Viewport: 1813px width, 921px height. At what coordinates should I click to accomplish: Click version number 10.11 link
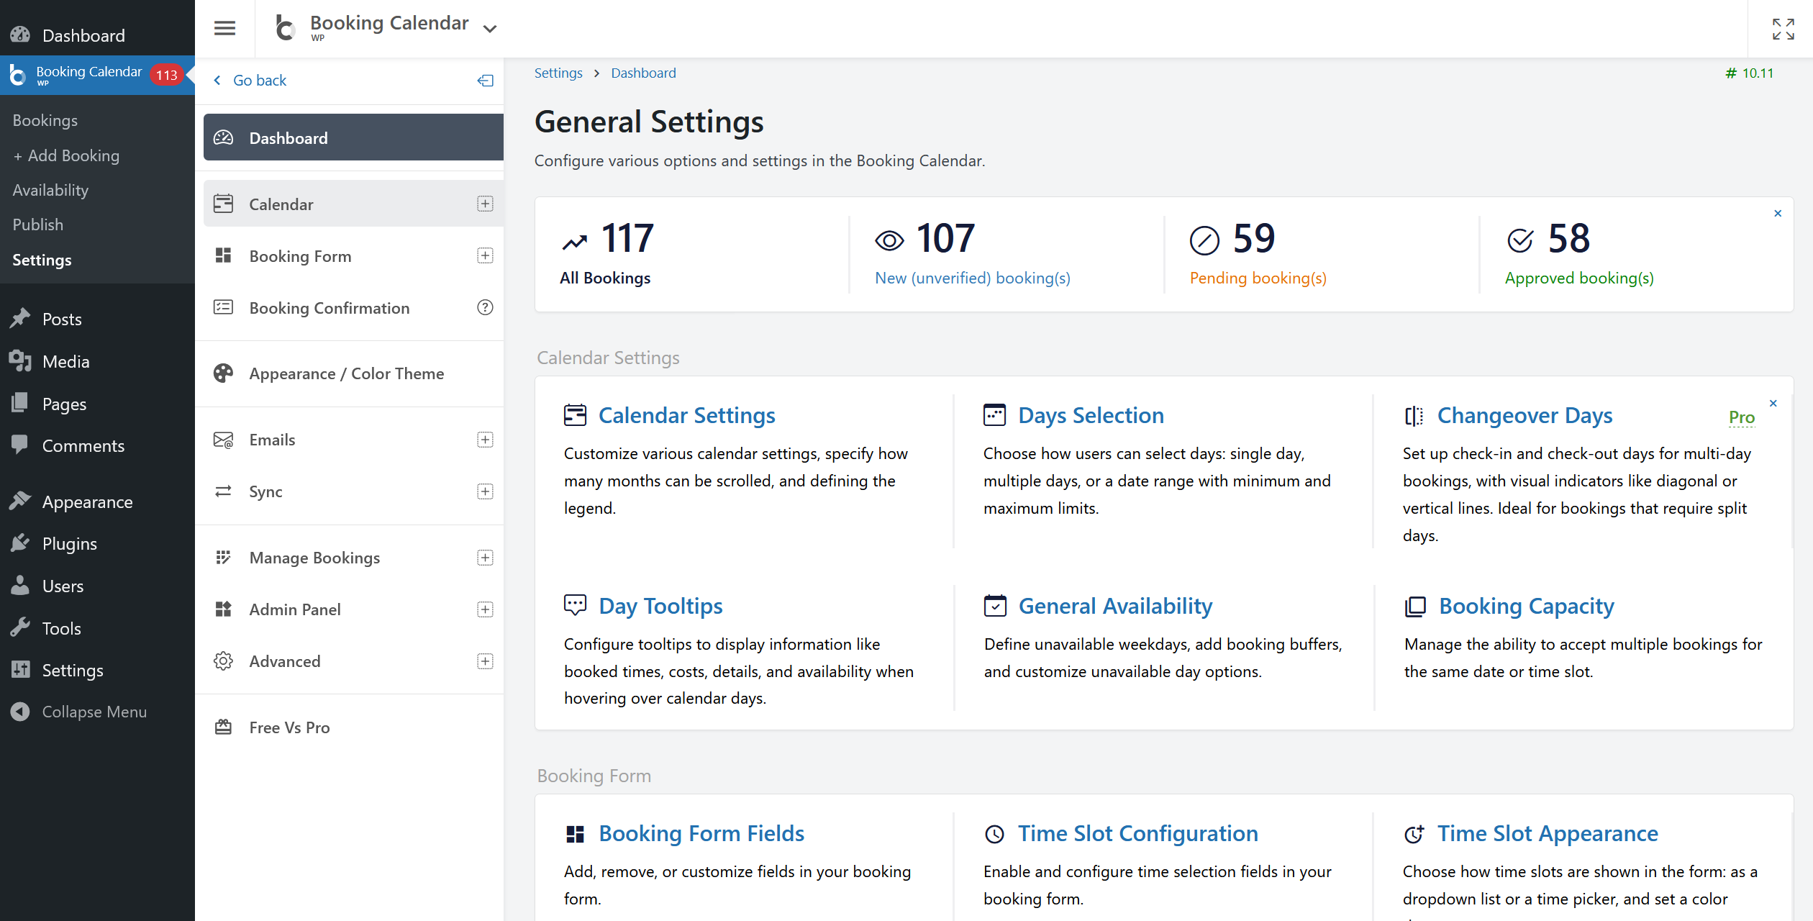[x=1749, y=73]
